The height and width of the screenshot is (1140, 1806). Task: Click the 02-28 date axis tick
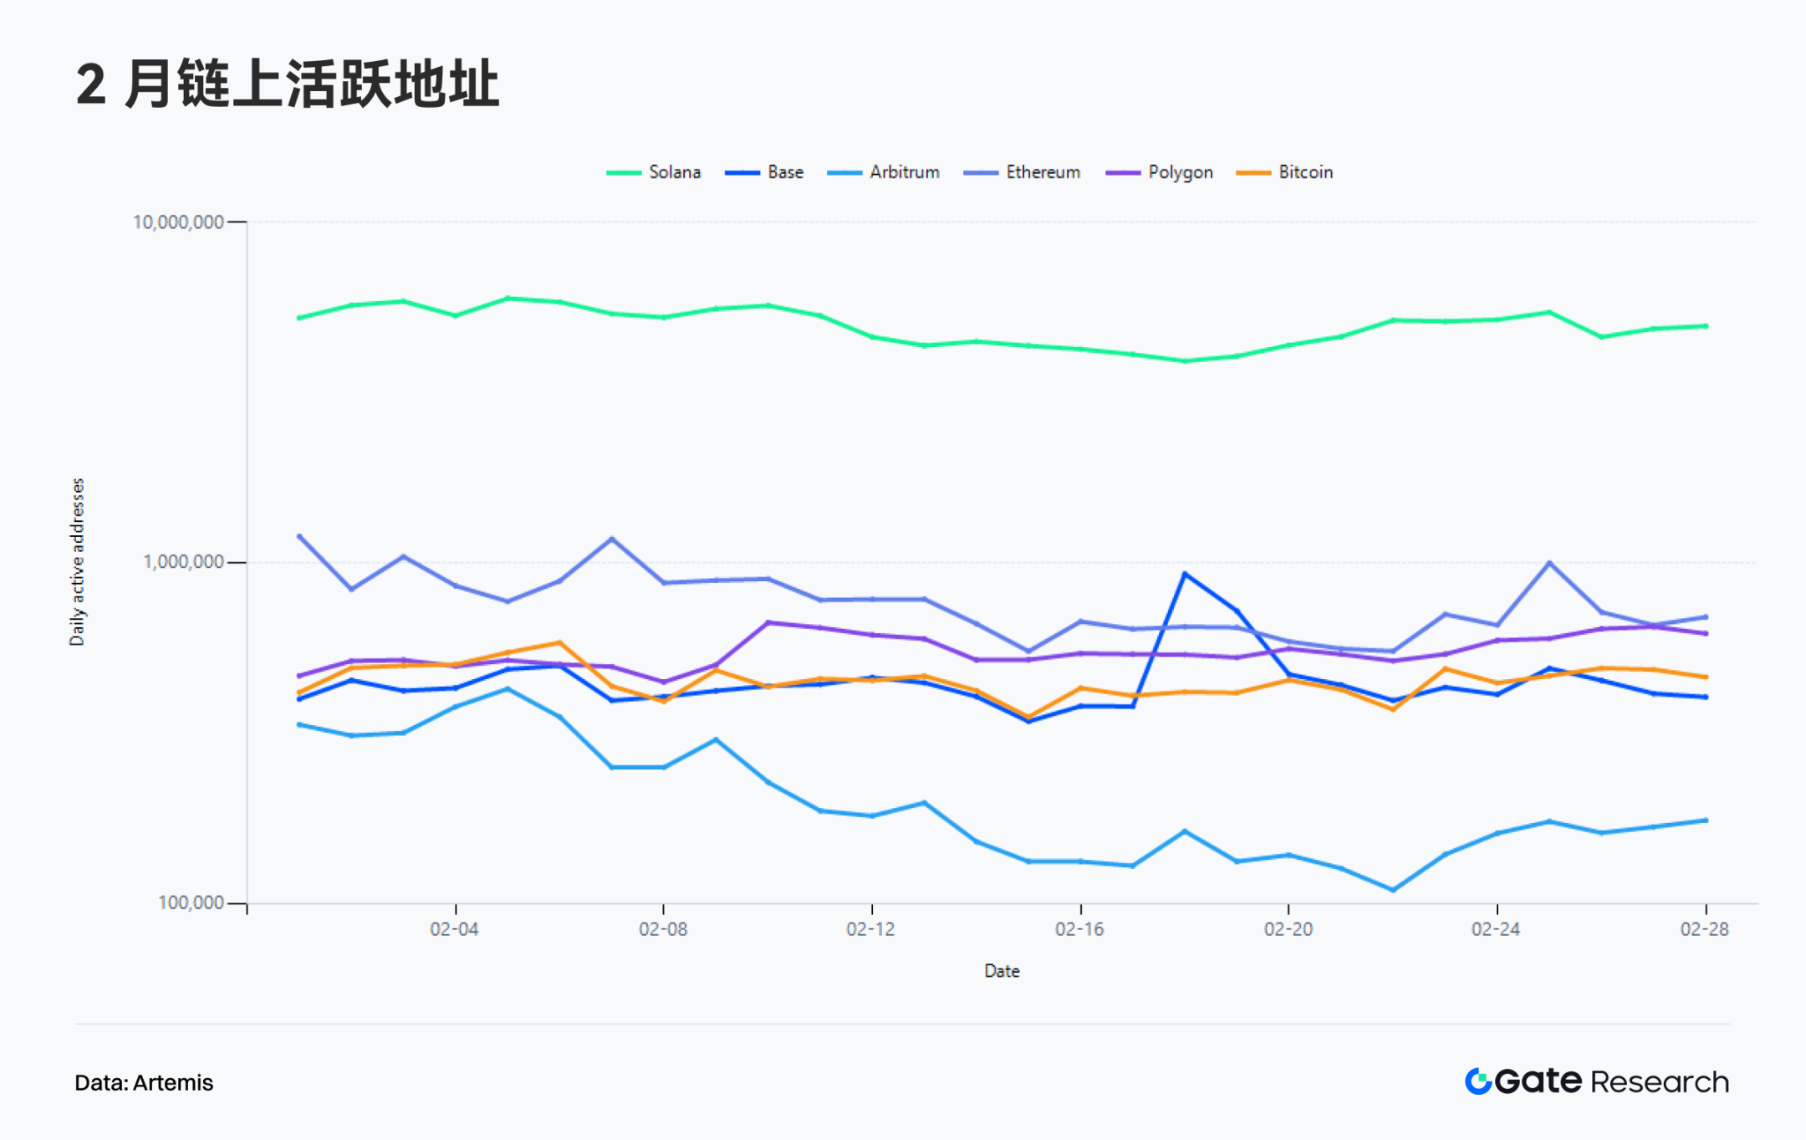click(x=1704, y=929)
